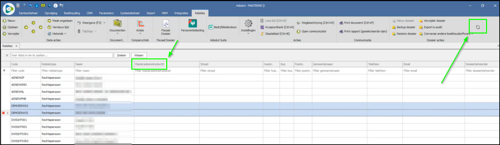Switch to the CRM ribbon tab

coord(89,13)
